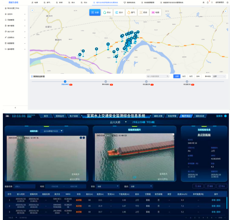This screenshot has width=230, height=220.
Task: Click the first step marker on the warning timeline
Action: [65, 82]
